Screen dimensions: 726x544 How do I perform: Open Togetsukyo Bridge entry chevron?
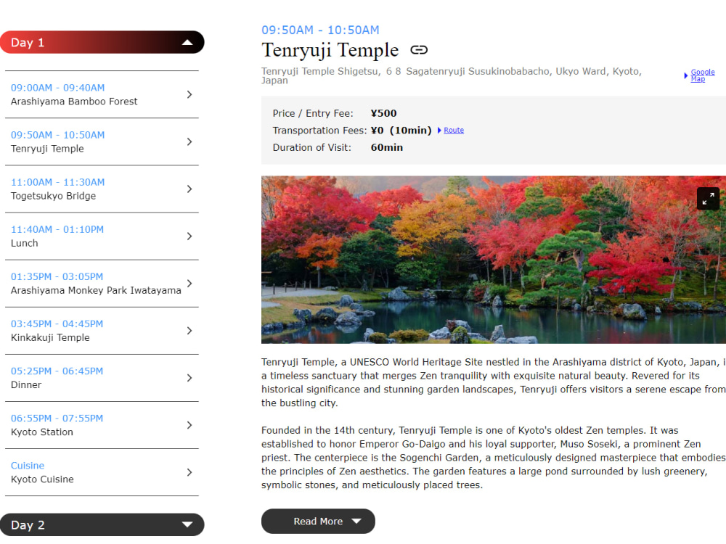pos(189,189)
